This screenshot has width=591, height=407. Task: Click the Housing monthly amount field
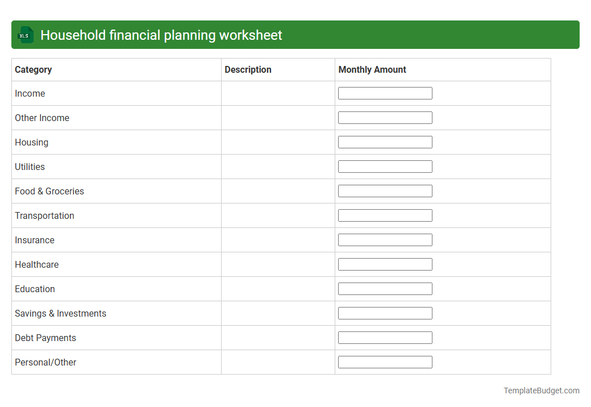pyautogui.click(x=385, y=142)
